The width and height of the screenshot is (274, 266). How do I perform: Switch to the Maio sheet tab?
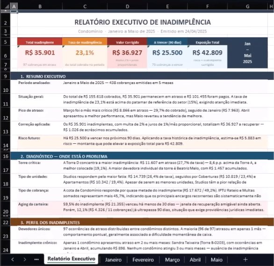(x=216, y=260)
